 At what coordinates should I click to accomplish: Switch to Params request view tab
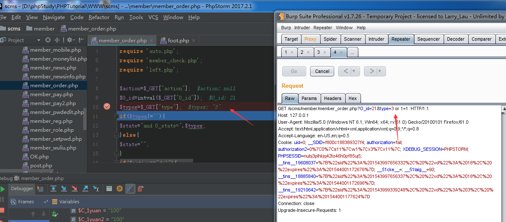pyautogui.click(x=309, y=98)
